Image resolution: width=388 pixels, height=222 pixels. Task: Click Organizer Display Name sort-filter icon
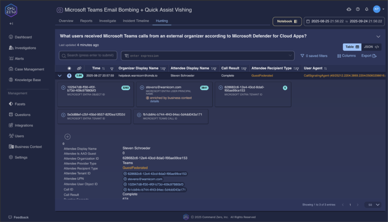(x=163, y=69)
